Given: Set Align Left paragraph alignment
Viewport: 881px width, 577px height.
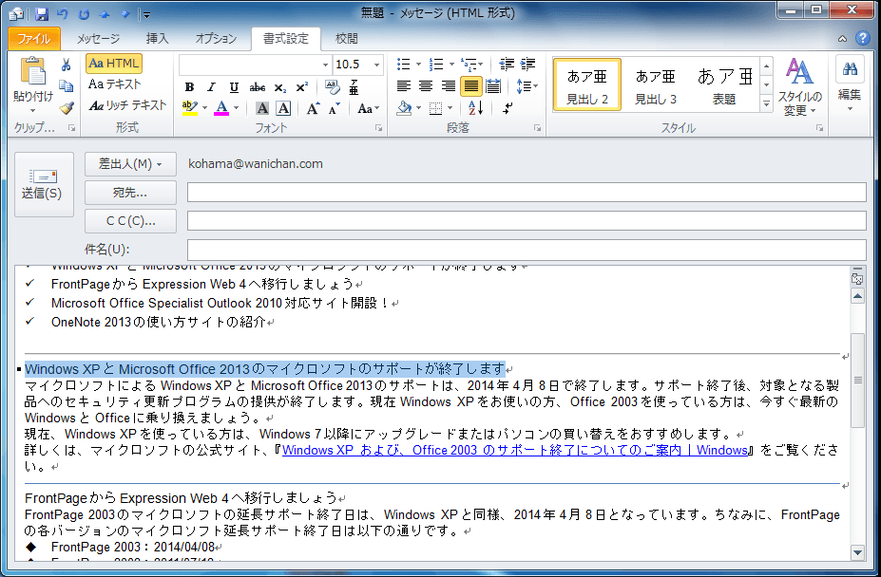Looking at the screenshot, I should [x=403, y=86].
